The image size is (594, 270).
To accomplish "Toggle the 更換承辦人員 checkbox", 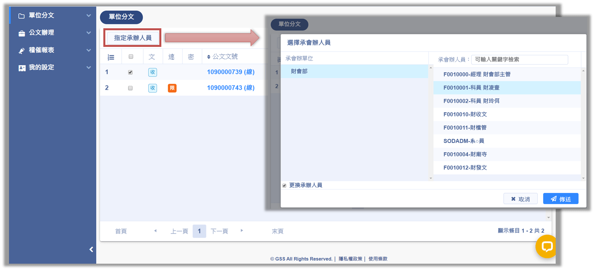I will (x=284, y=186).
